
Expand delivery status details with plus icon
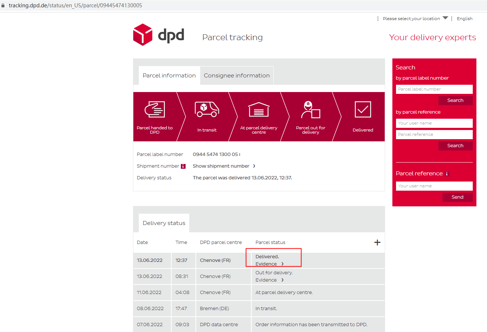coord(377,243)
